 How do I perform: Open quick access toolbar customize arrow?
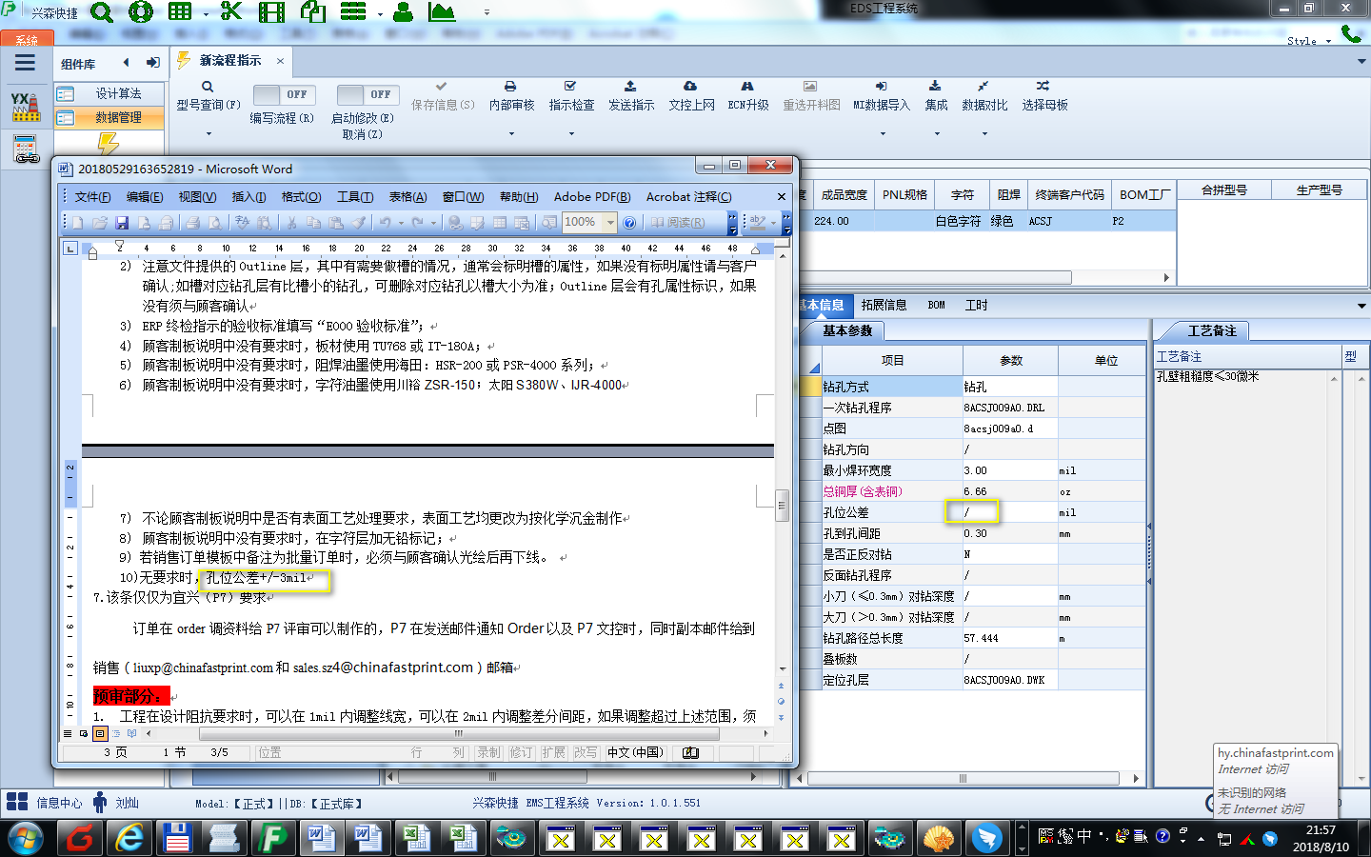[487, 12]
